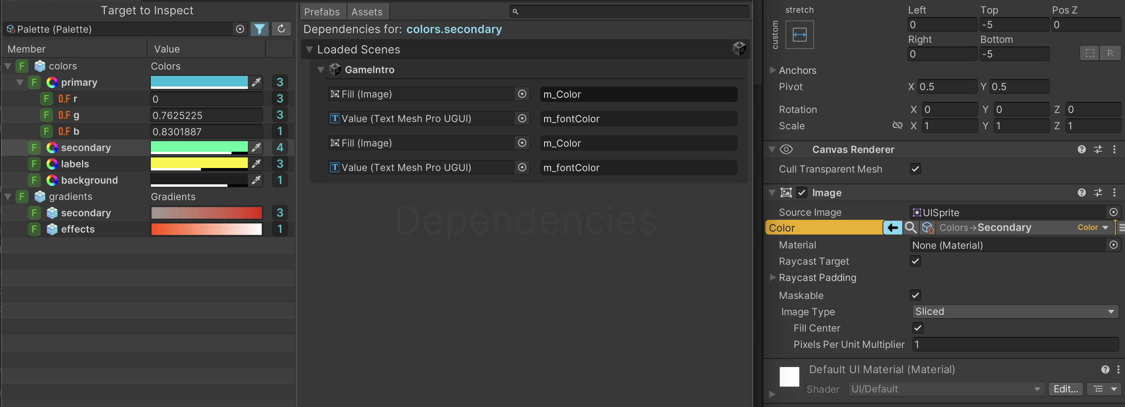1125x407 pixels.
Task: Open the Image component three-dot menu
Action: [1114, 193]
